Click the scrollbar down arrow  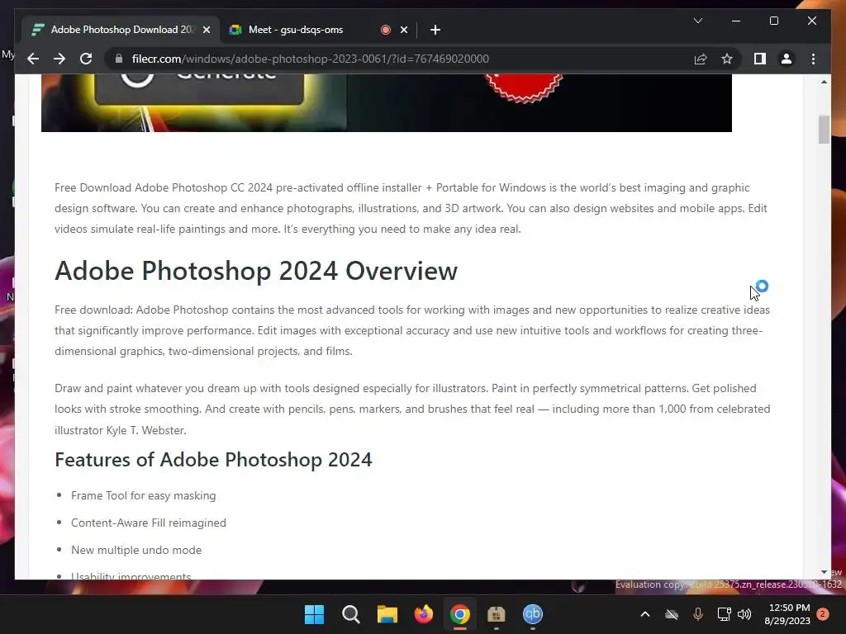824,572
